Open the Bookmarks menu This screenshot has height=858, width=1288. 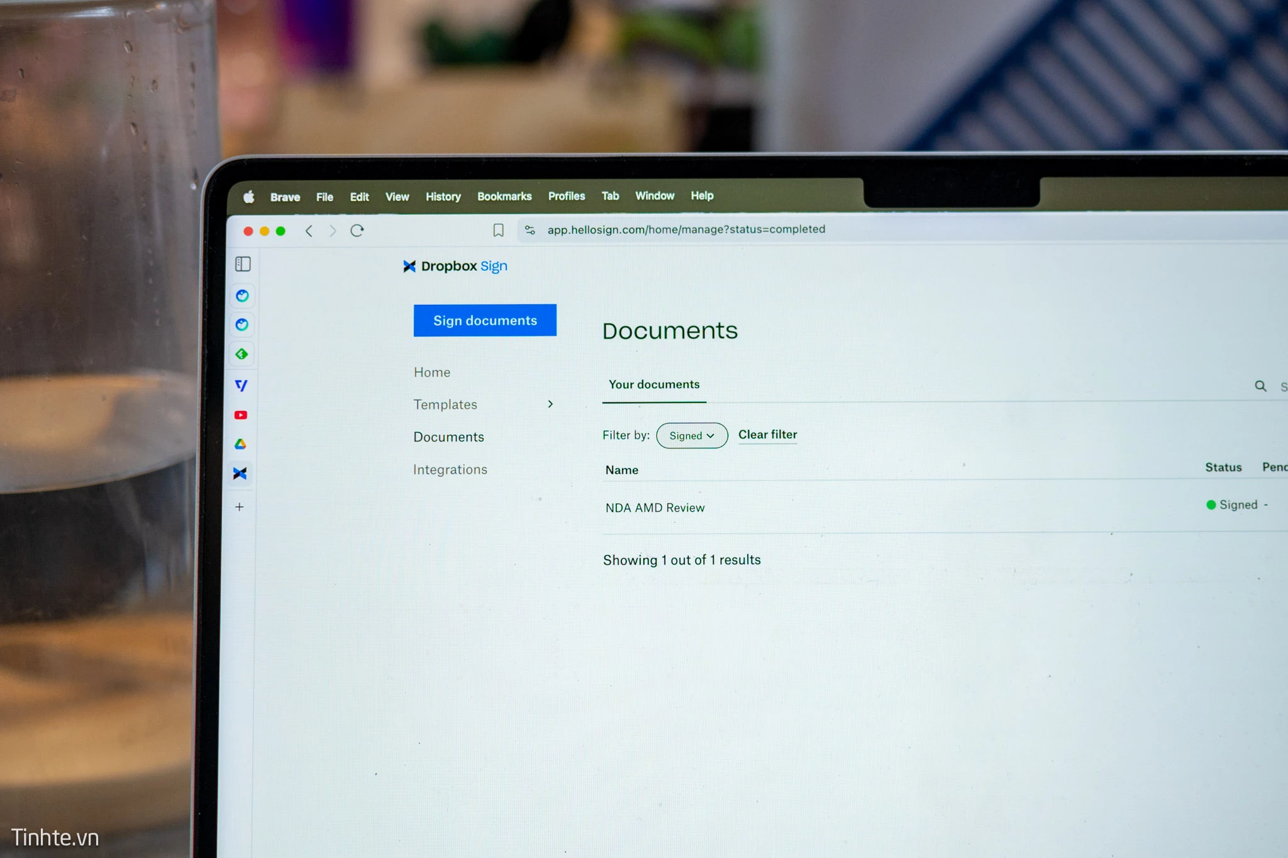504,196
